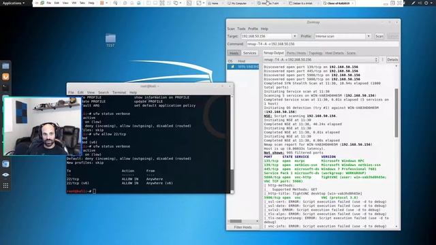The height and width of the screenshot is (245, 436).
Task: Click the Details button in Zenmap
Action: tap(392, 60)
